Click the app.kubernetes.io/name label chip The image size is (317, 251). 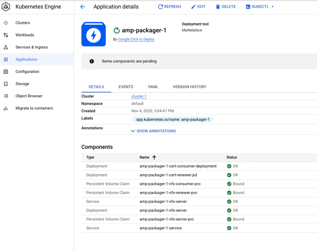click(x=173, y=119)
